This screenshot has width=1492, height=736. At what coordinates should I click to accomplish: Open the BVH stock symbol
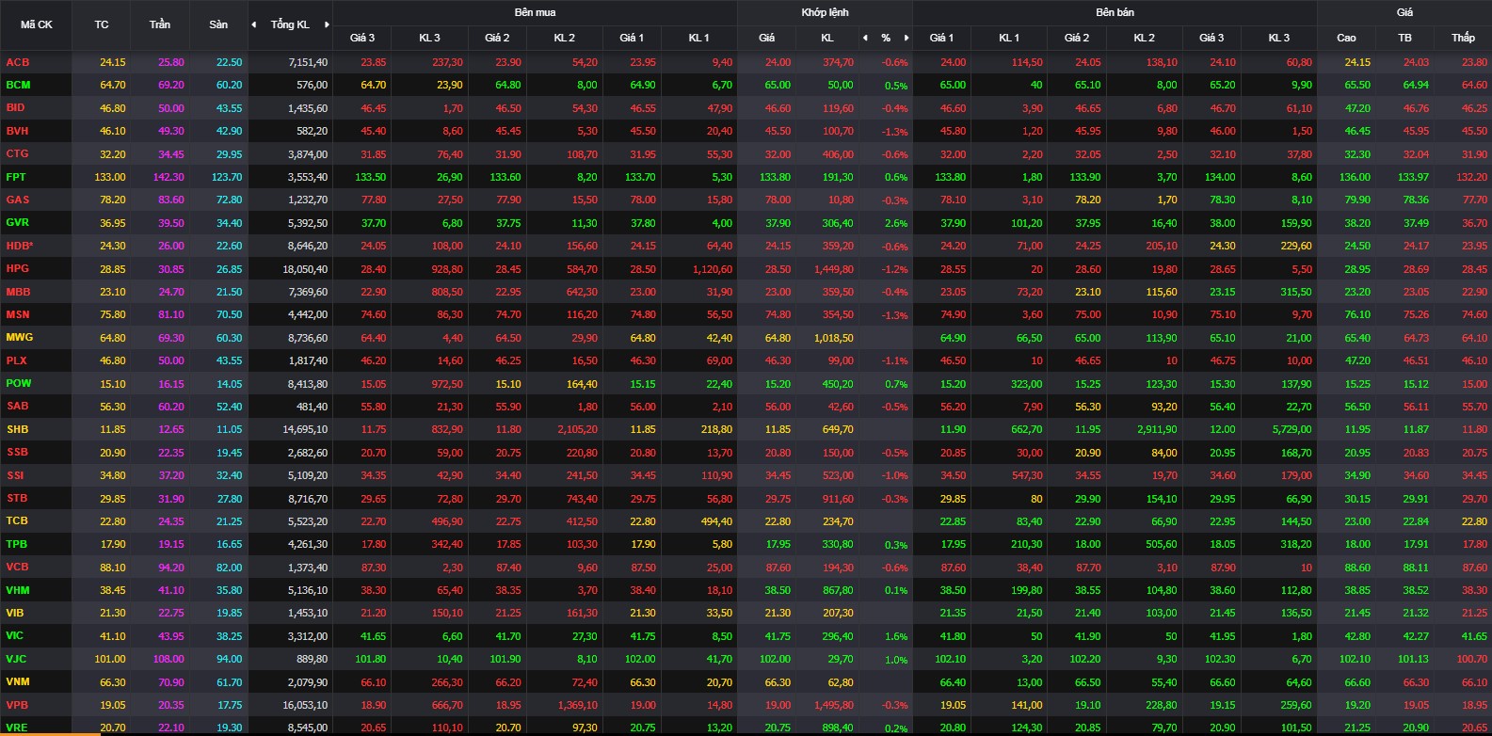point(18,131)
